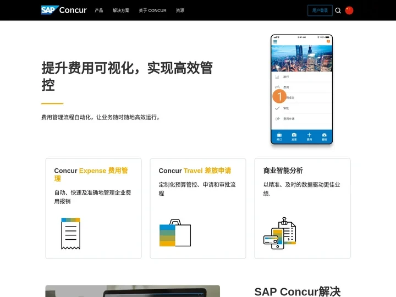The image size is (396, 297).
Task: Click the orange notification icon in phone mockup
Action: point(328,41)
